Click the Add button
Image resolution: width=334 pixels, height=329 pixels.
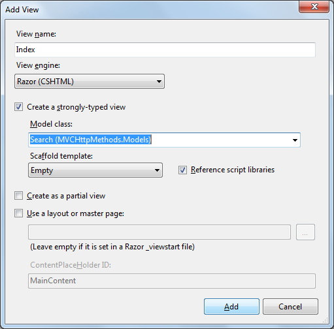[x=231, y=307]
